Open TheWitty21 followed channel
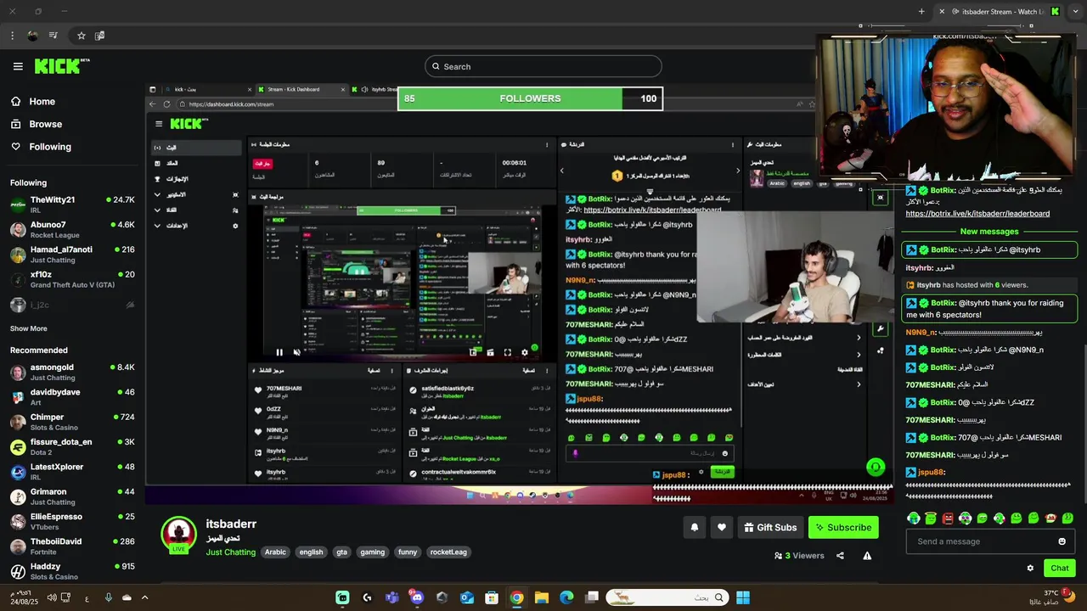 [72, 205]
